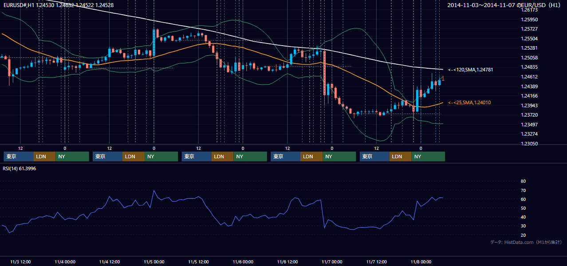
Task: Click the RSI level 40 label
Action: pos(523,217)
